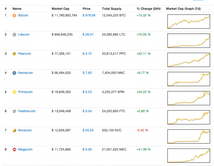214x166 pixels.
Task: View Namecoin 7d market cap graph
Action: pyautogui.click(x=189, y=79)
